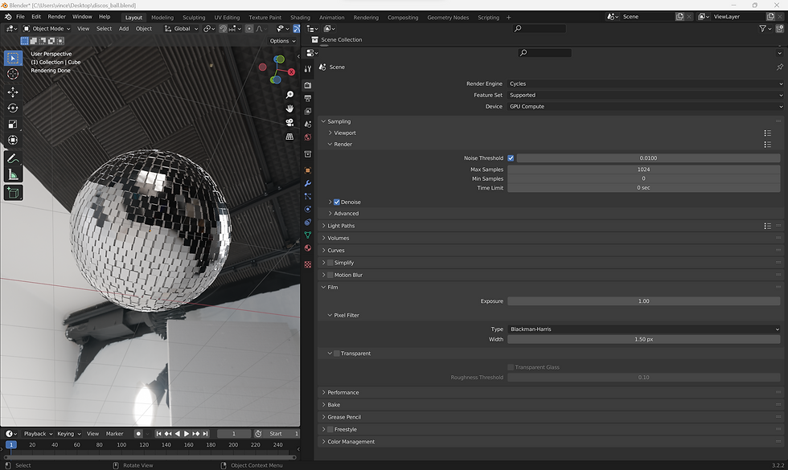This screenshot has width=788, height=470.
Task: Open the Feature Set dropdown
Action: (x=646, y=96)
